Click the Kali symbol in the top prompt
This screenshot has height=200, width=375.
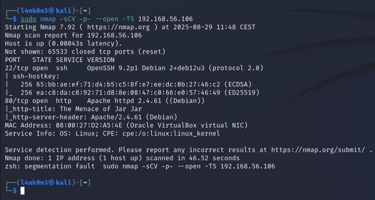[x=47, y=11]
